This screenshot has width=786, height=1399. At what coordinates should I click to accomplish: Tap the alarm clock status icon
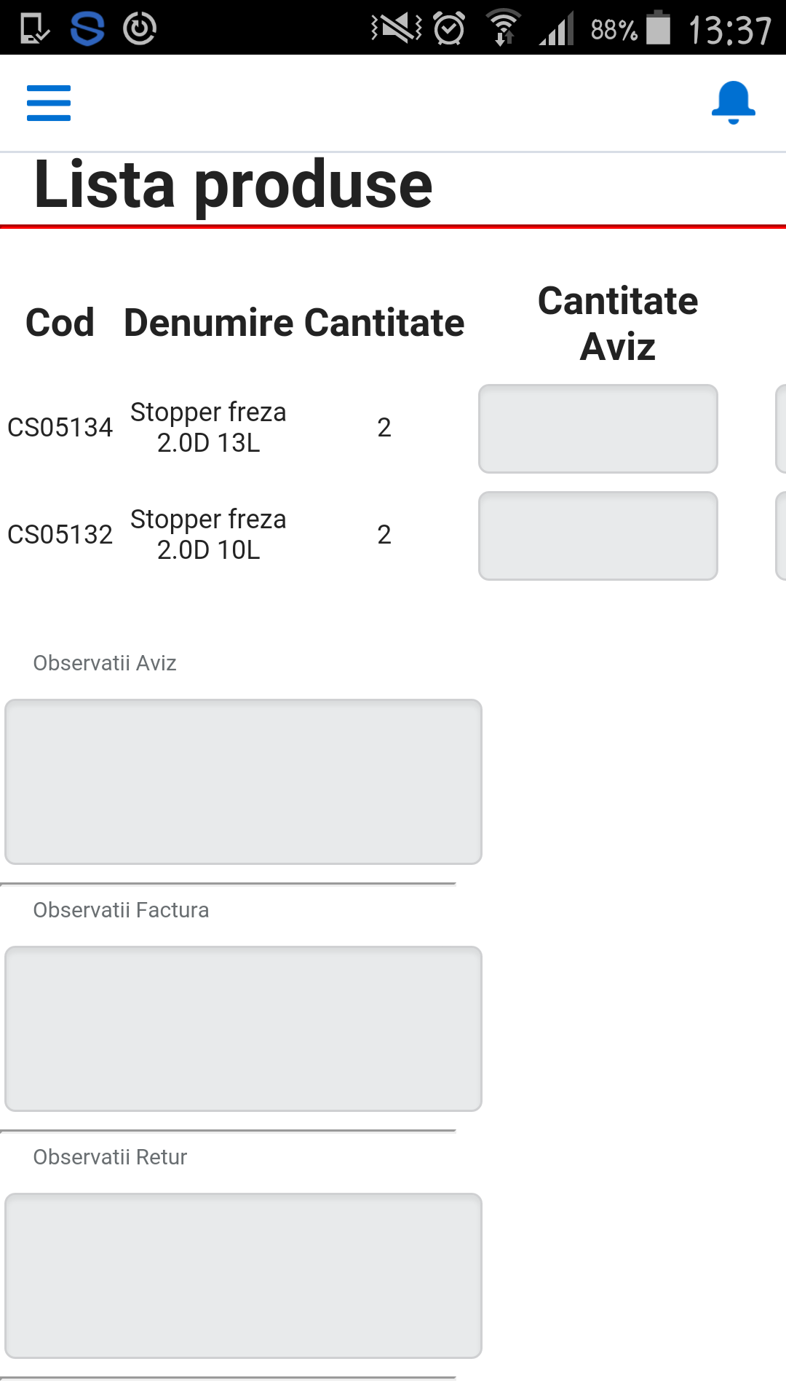click(x=449, y=28)
